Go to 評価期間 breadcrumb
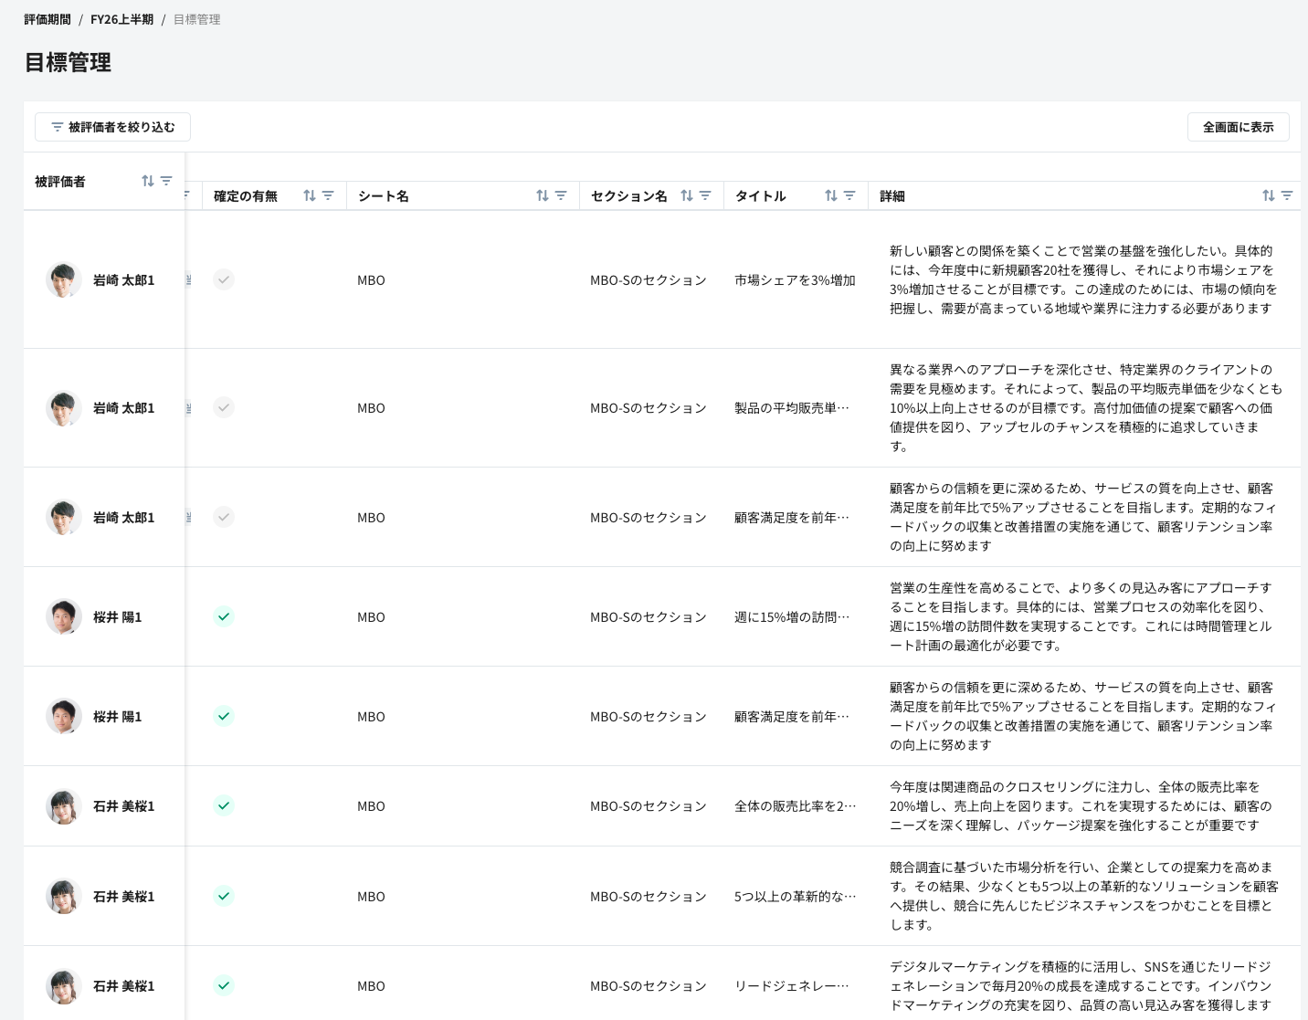1308x1020 pixels. [47, 19]
